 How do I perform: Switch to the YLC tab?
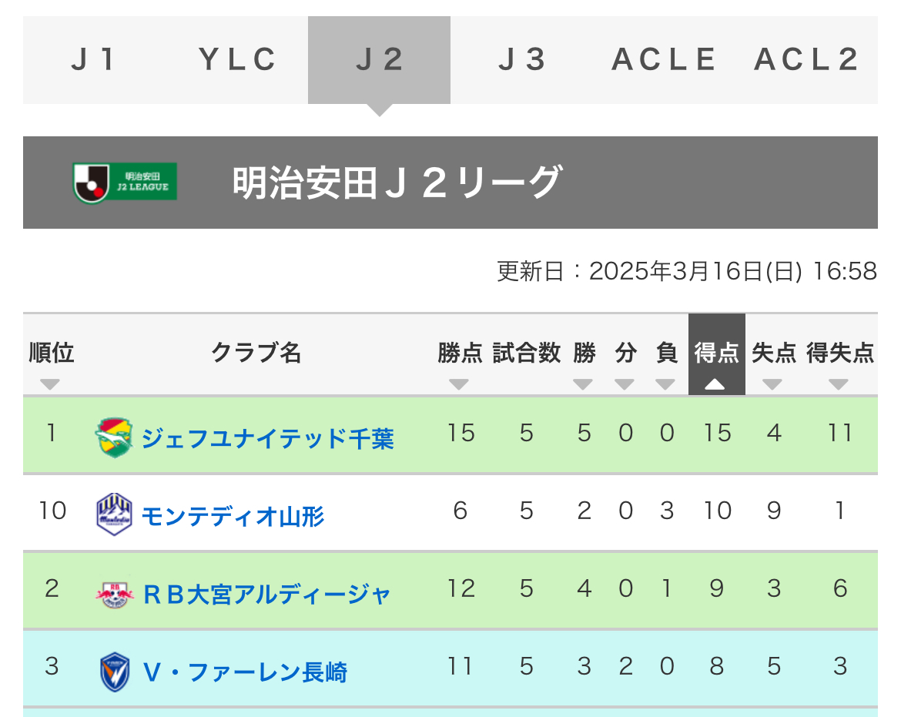click(237, 60)
